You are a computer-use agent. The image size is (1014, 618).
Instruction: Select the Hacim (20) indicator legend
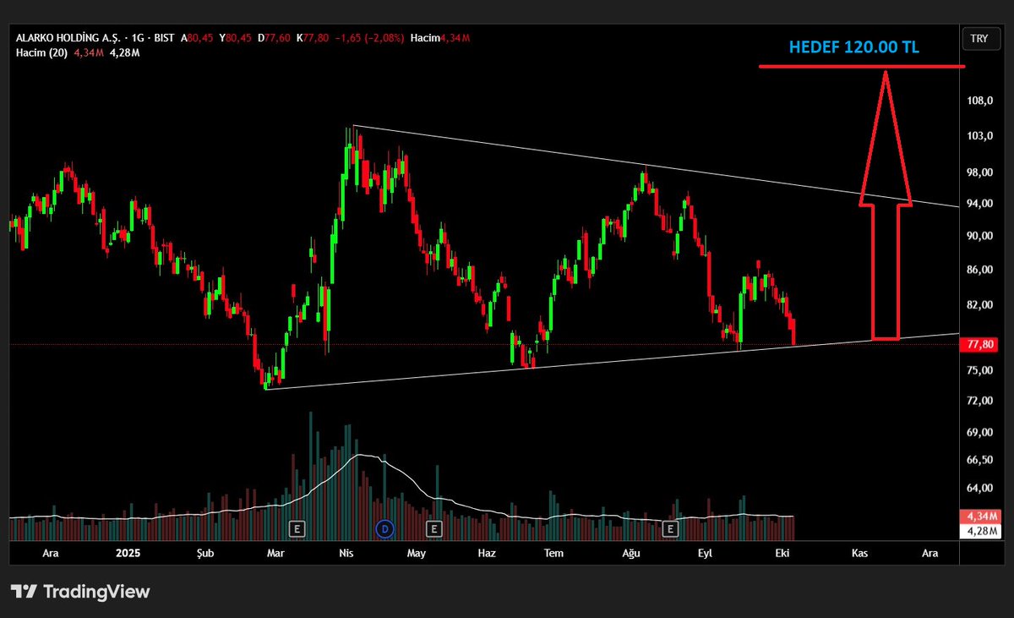click(41, 52)
